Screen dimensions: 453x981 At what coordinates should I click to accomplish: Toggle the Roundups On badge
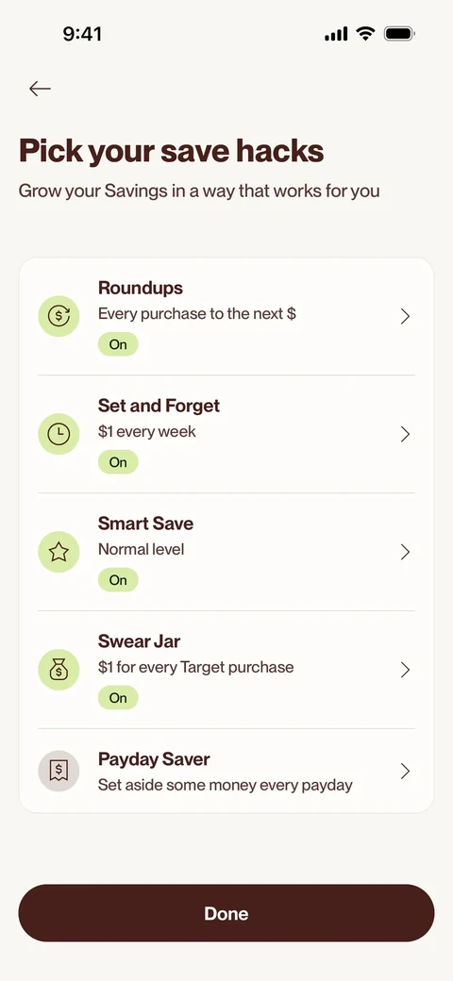(118, 344)
